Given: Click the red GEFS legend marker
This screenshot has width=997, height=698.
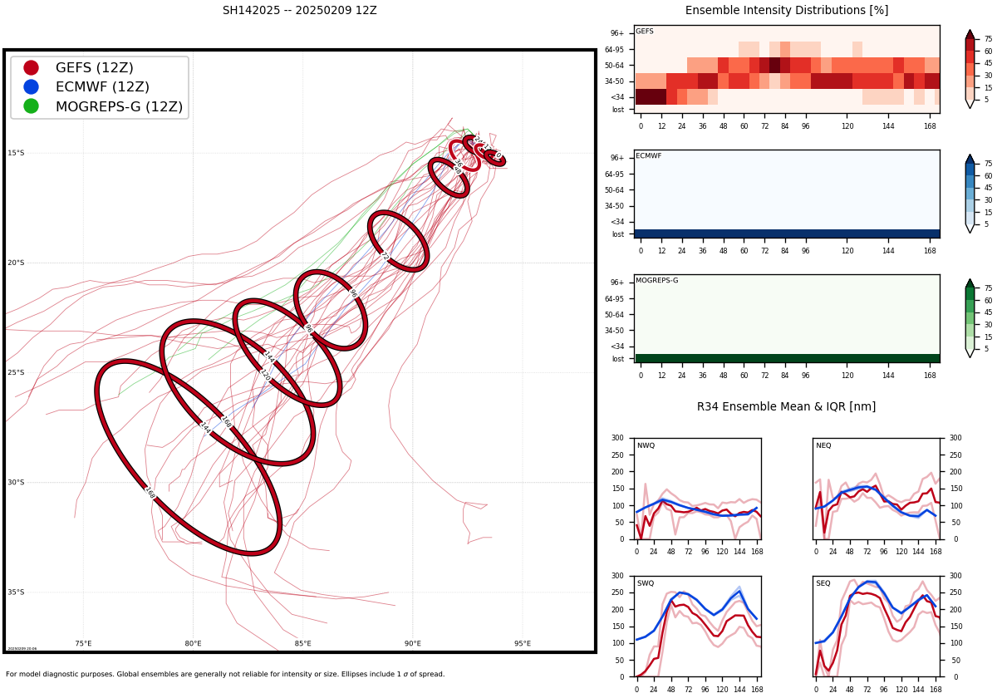Looking at the screenshot, I should pyautogui.click(x=31, y=68).
